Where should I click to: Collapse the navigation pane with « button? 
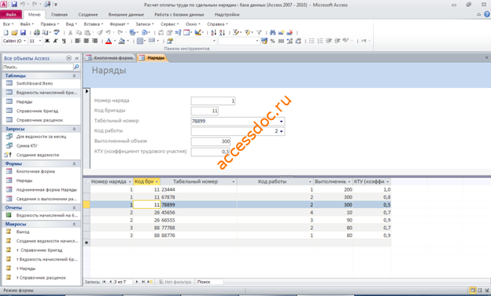click(x=77, y=58)
